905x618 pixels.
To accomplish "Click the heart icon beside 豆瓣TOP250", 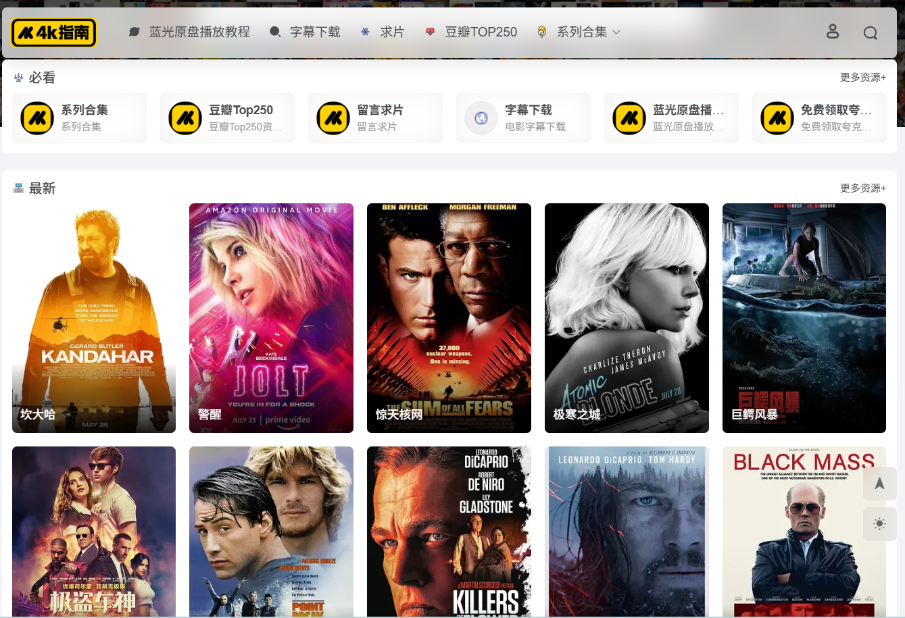I will 430,32.
